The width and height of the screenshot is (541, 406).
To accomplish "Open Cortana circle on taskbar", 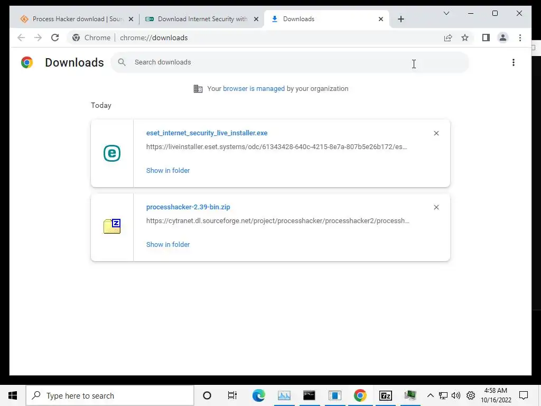I will [207, 395].
